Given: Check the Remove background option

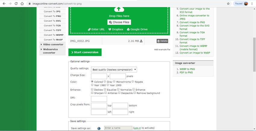Looking at the screenshot, I should 135,93.
